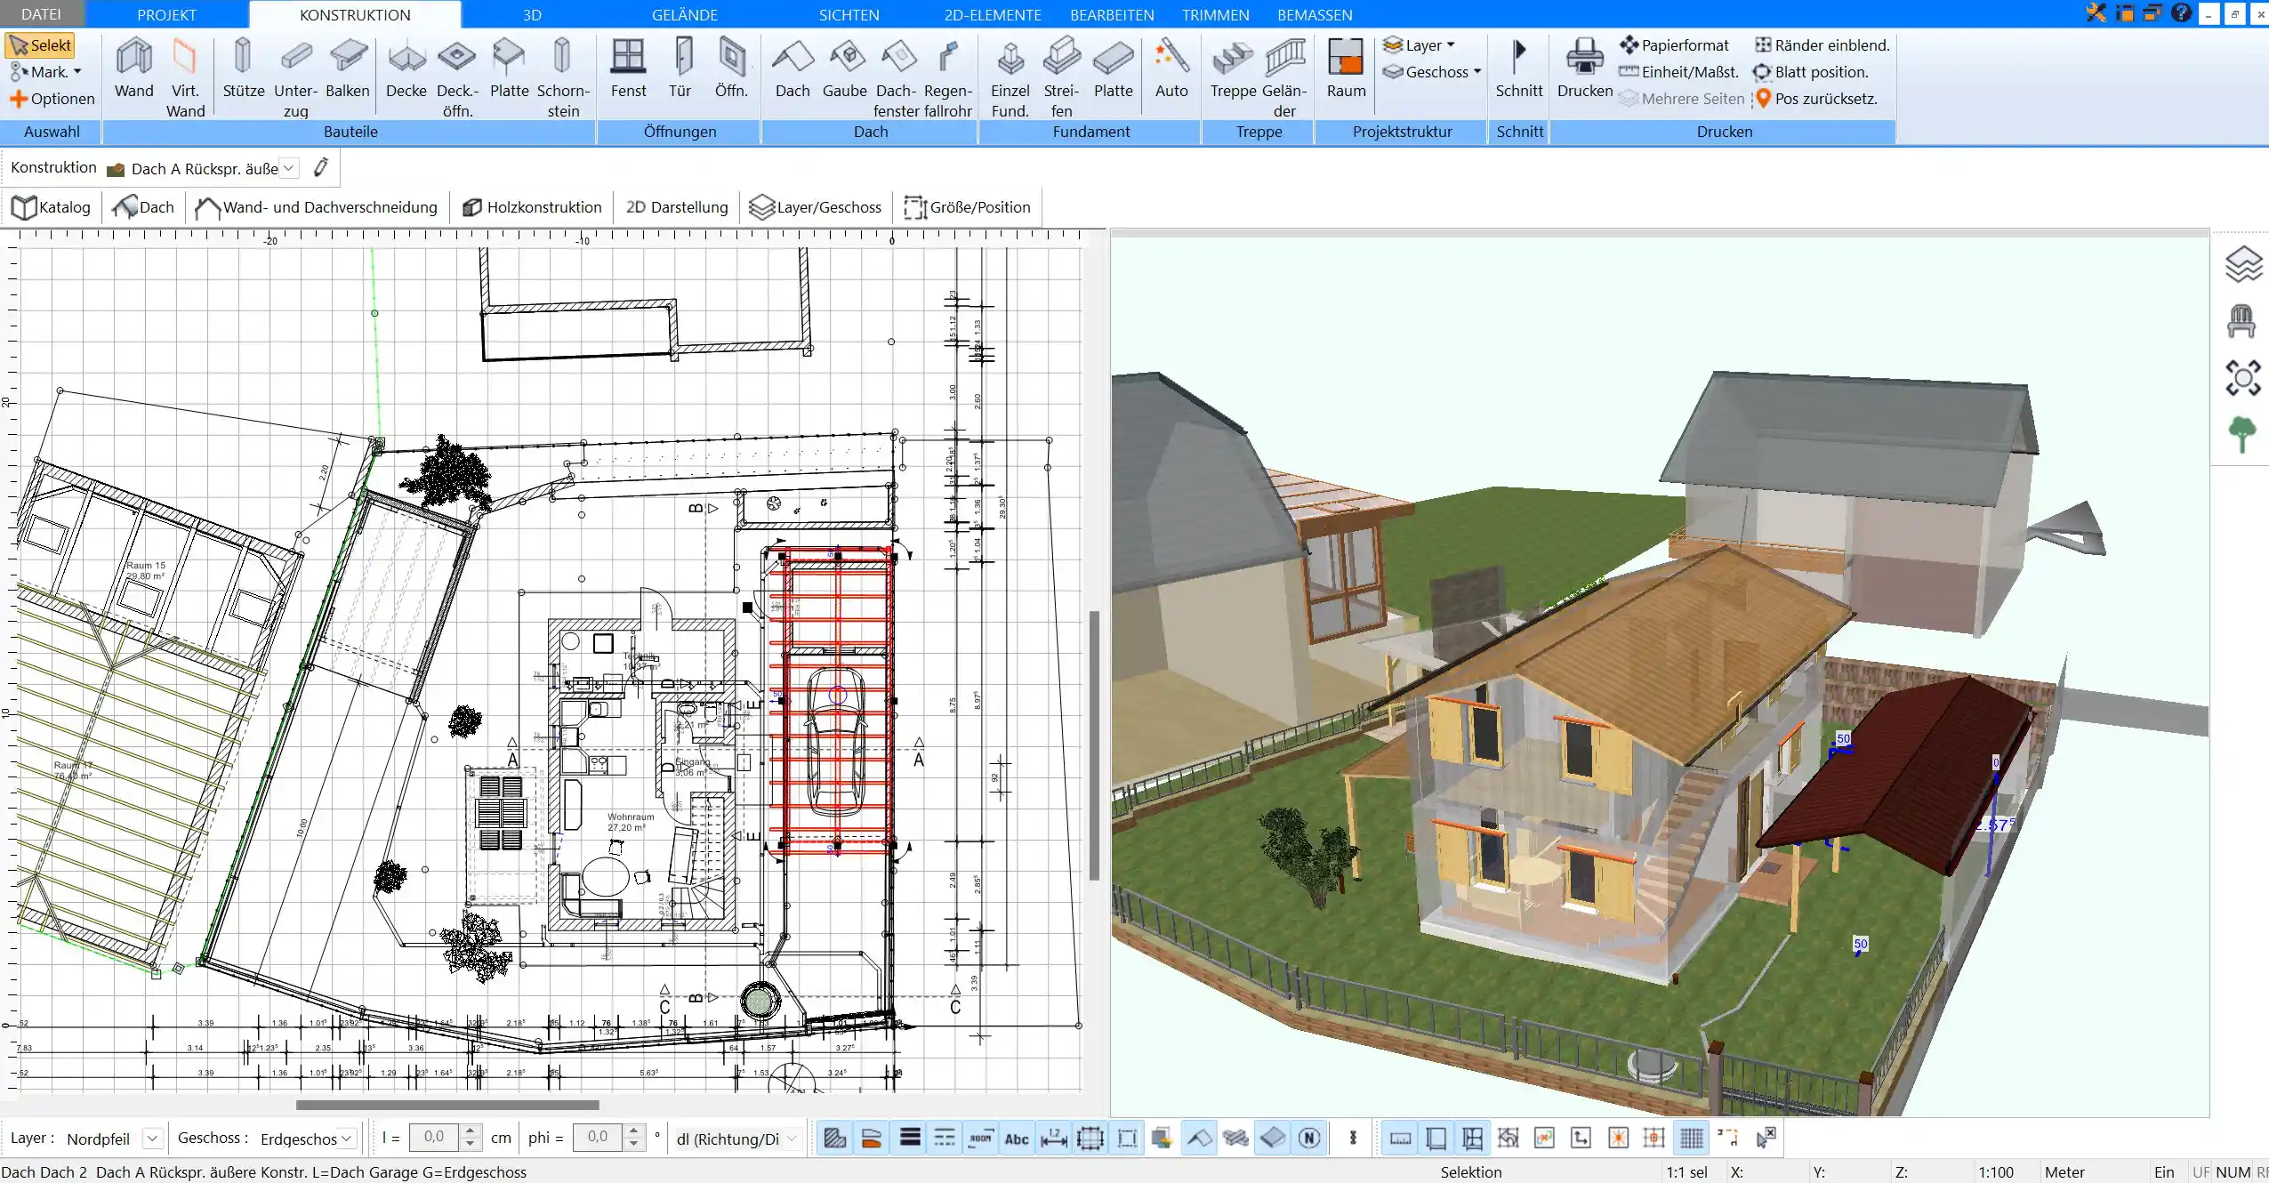Pick the Dachfenster tool
Screen dimensions: 2269x1183
click(x=897, y=78)
